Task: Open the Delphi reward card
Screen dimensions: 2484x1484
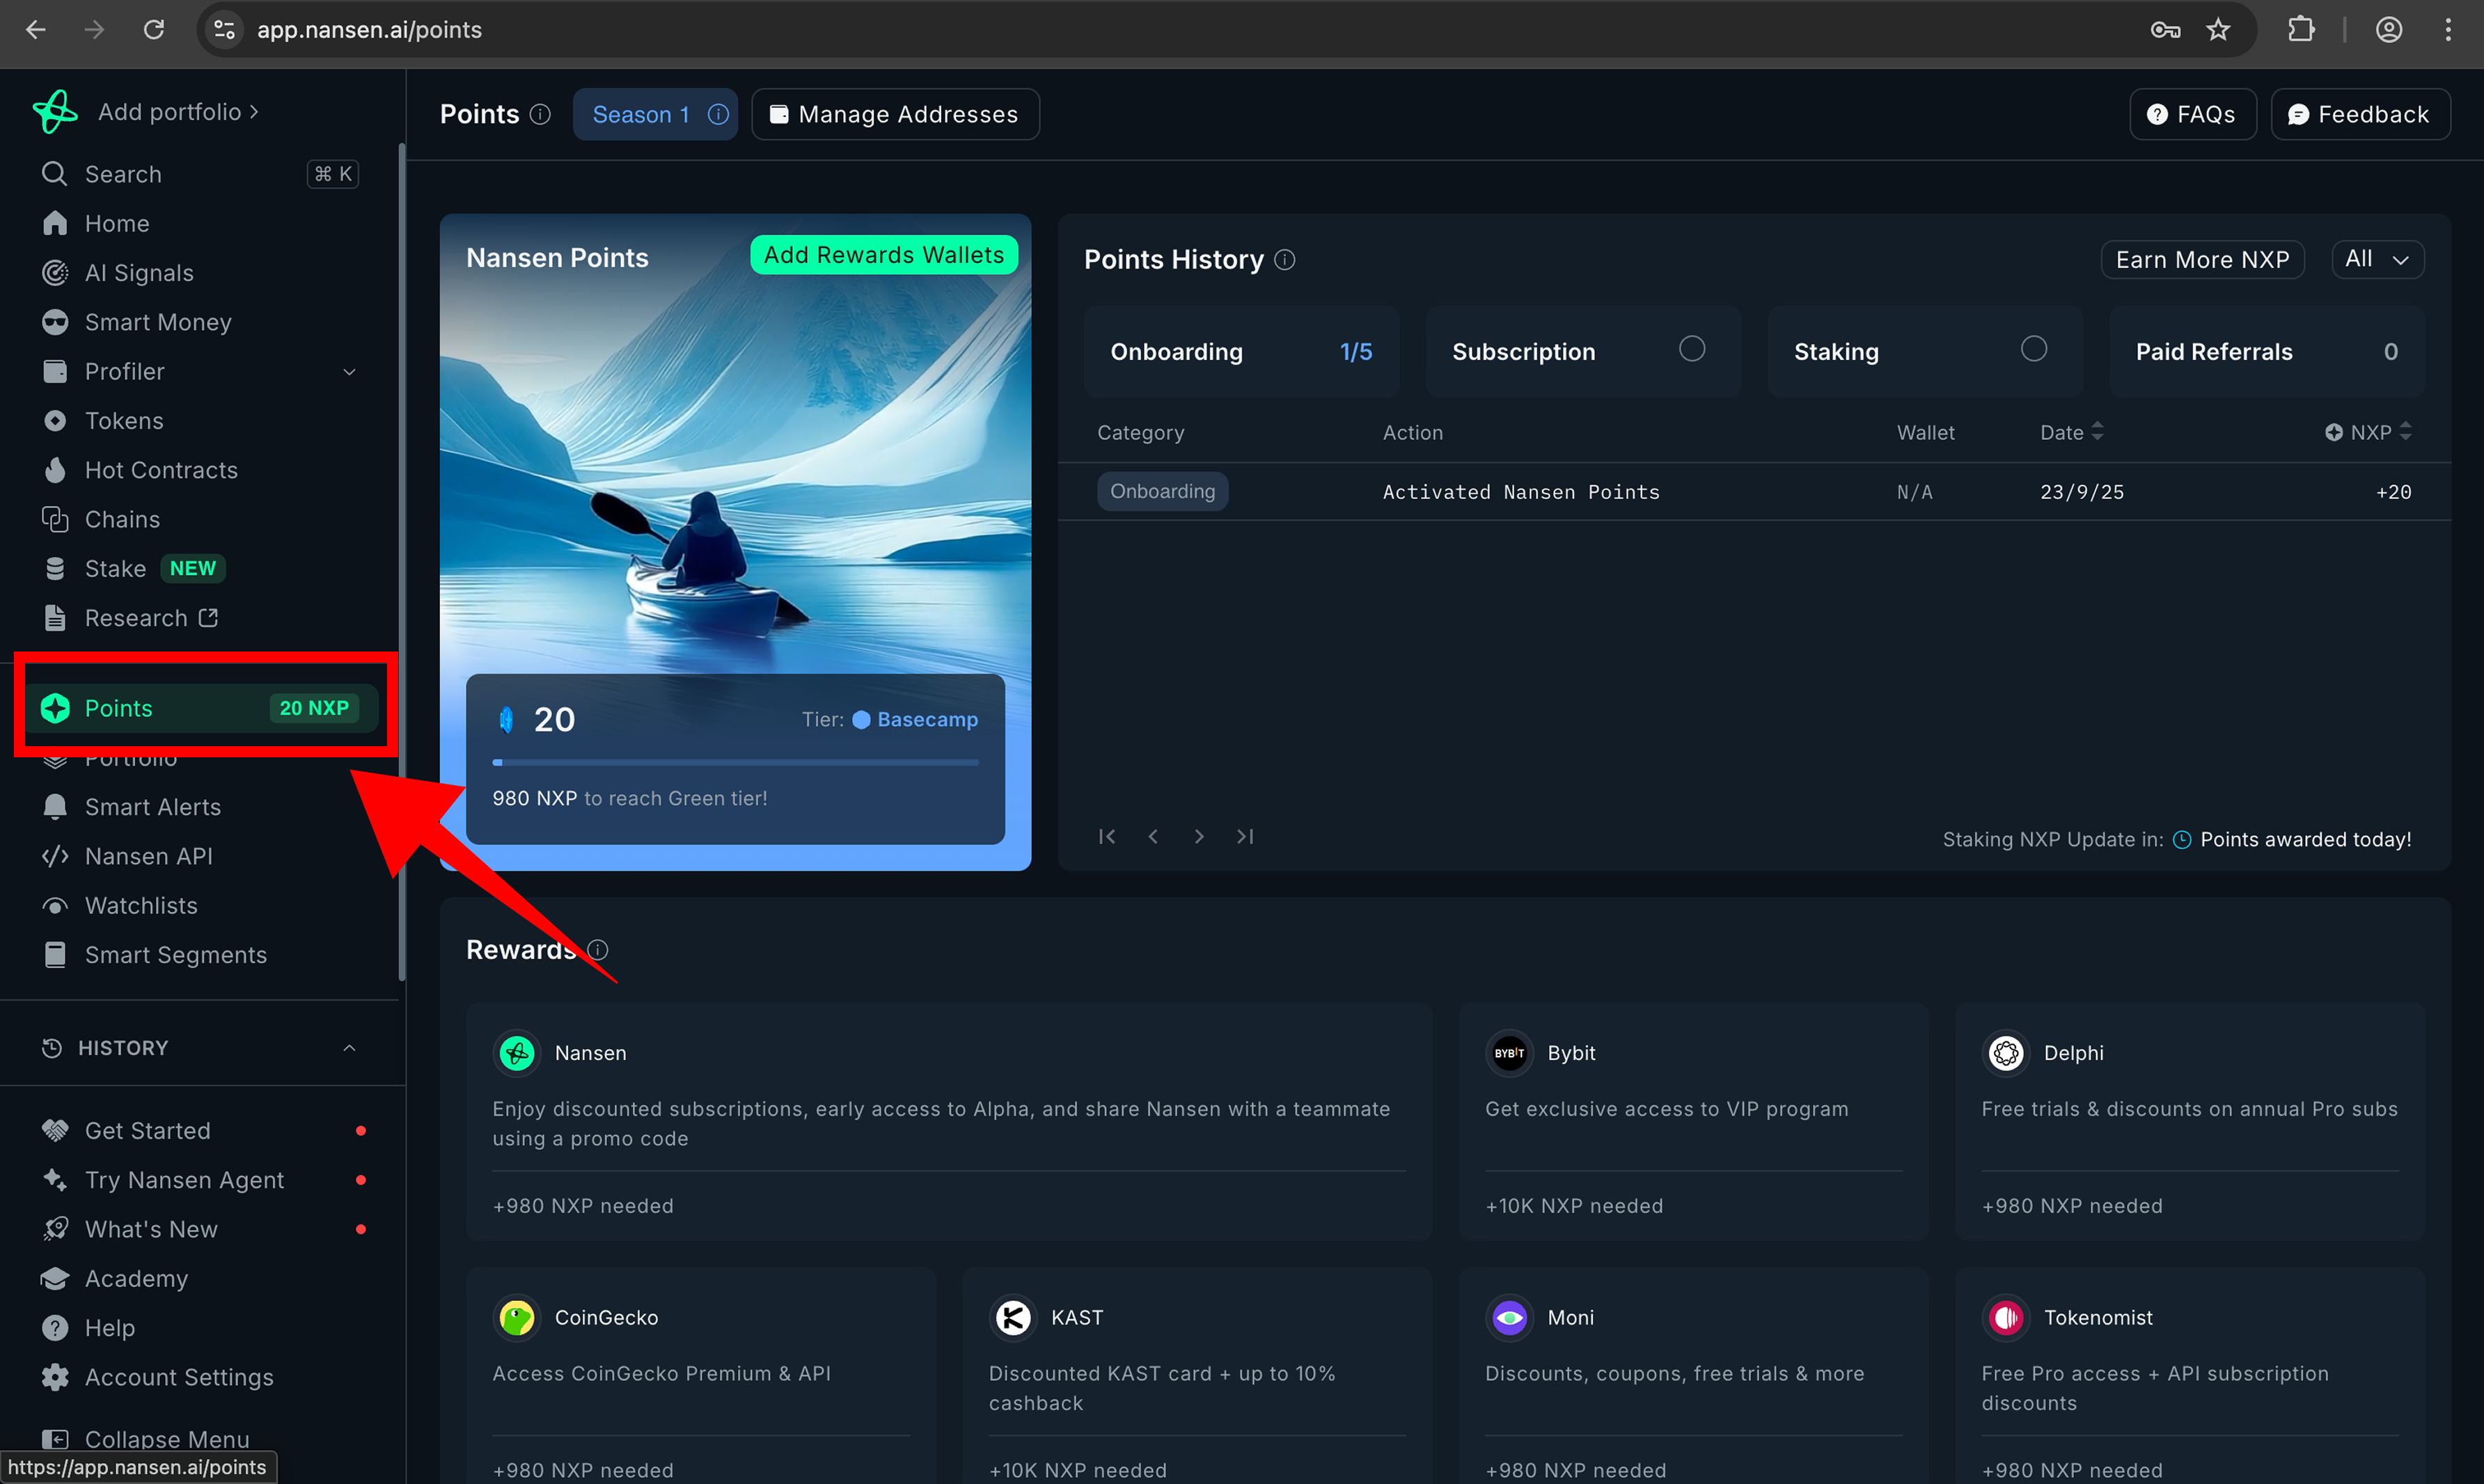Action: tap(2190, 1122)
